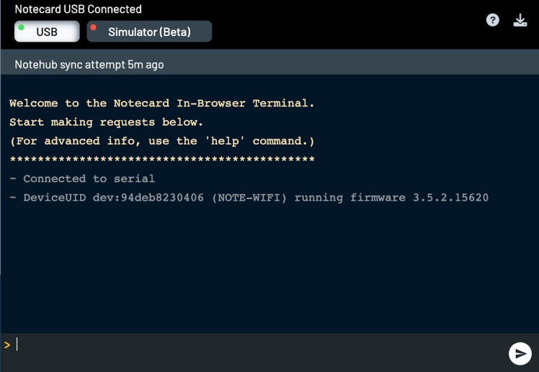This screenshot has width=539, height=372.
Task: Open the help question mark icon
Action: pyautogui.click(x=493, y=20)
